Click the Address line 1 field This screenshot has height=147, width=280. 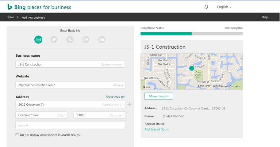pos(70,104)
